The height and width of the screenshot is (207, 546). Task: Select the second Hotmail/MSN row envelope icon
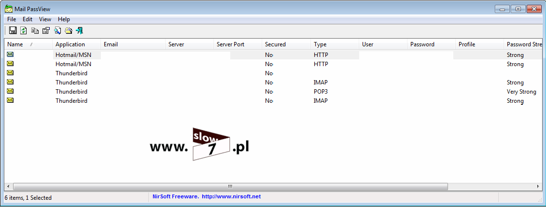coord(10,64)
